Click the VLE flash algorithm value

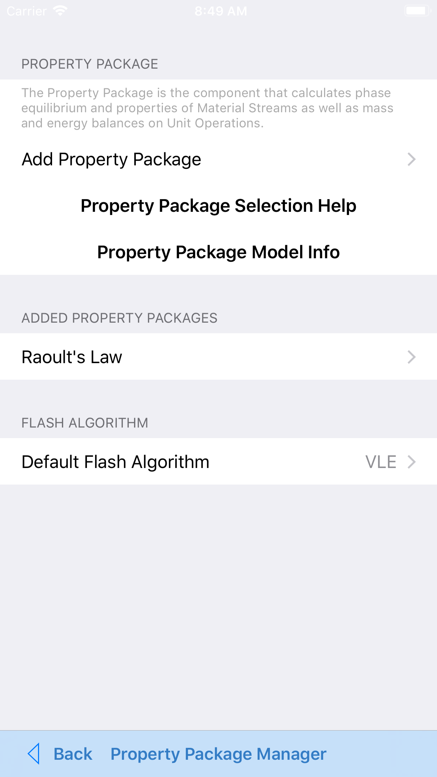click(x=381, y=462)
